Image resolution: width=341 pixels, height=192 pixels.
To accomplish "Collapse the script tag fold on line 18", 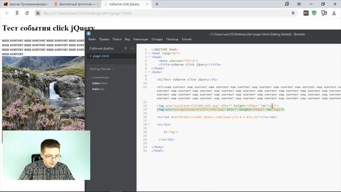I will click(149, 124).
